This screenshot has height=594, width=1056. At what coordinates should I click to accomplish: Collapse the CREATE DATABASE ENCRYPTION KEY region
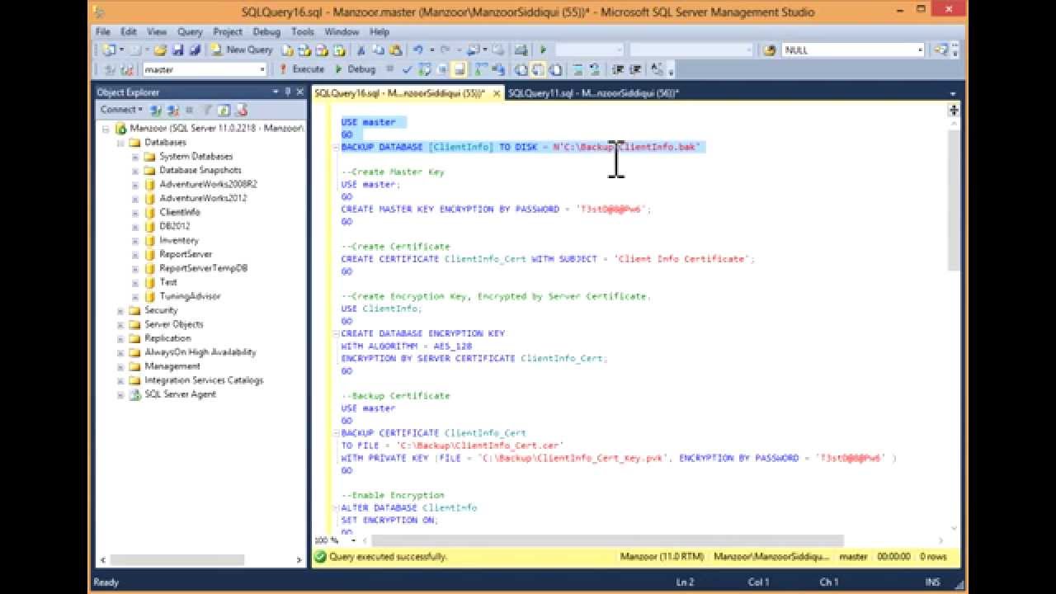click(336, 333)
